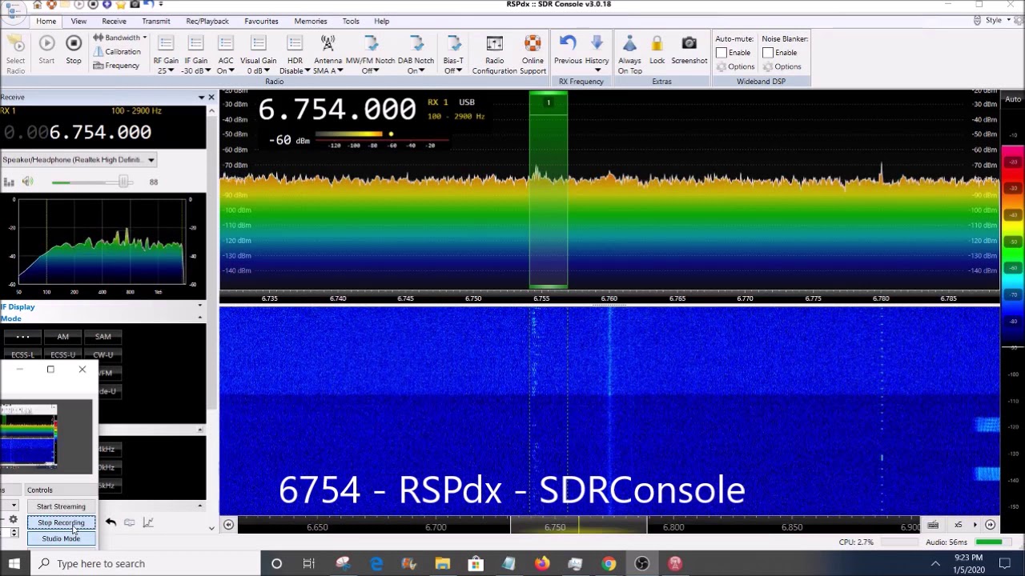Open the AGC dropdown

pyautogui.click(x=226, y=56)
